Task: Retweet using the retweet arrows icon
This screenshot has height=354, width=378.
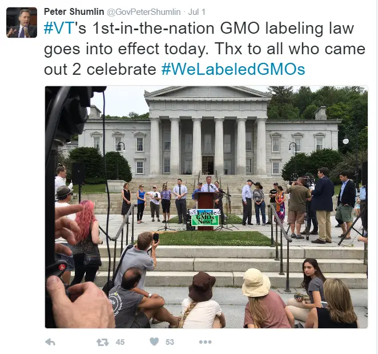Action: click(x=102, y=342)
